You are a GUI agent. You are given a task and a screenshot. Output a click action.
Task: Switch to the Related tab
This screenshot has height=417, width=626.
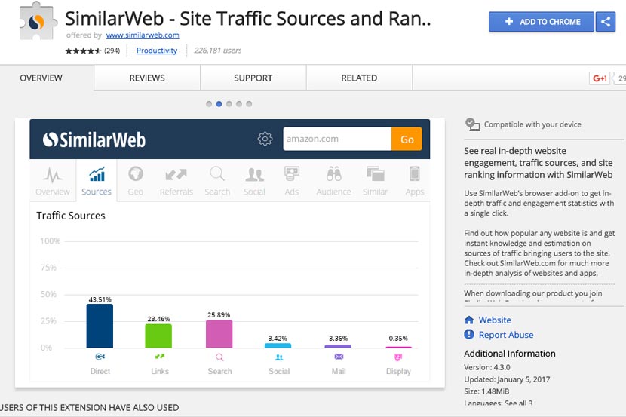(359, 78)
